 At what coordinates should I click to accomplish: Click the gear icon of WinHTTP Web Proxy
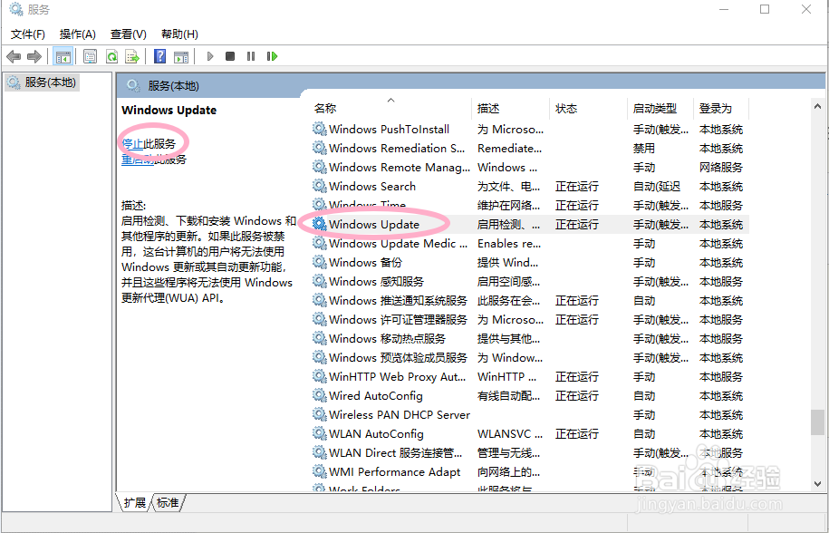pyautogui.click(x=319, y=376)
